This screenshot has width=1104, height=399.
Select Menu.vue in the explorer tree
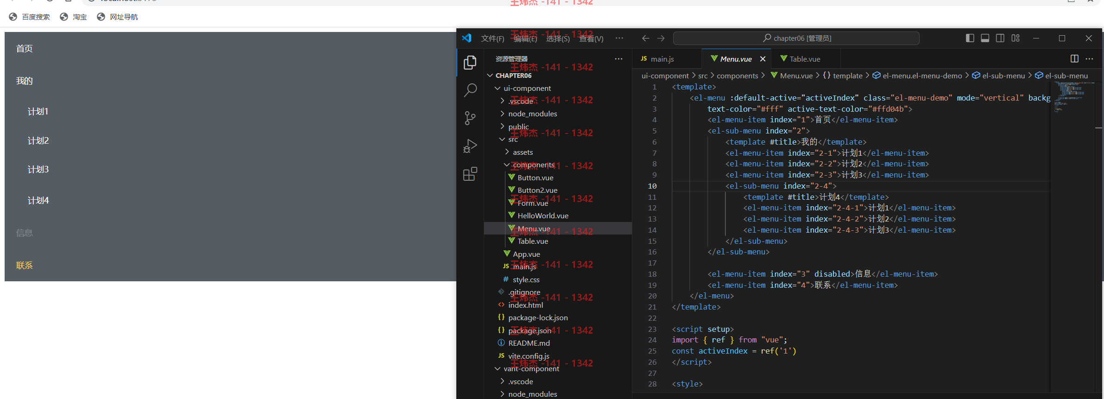click(558, 228)
